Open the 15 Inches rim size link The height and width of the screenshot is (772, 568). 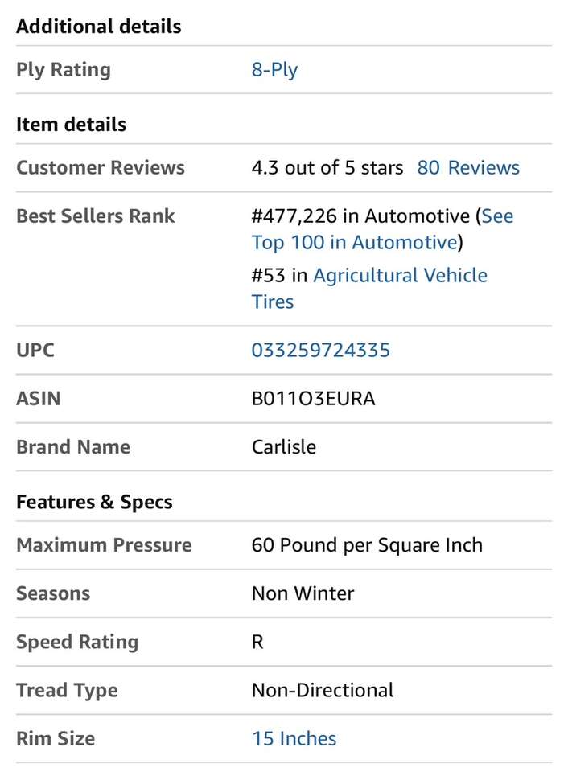(294, 739)
